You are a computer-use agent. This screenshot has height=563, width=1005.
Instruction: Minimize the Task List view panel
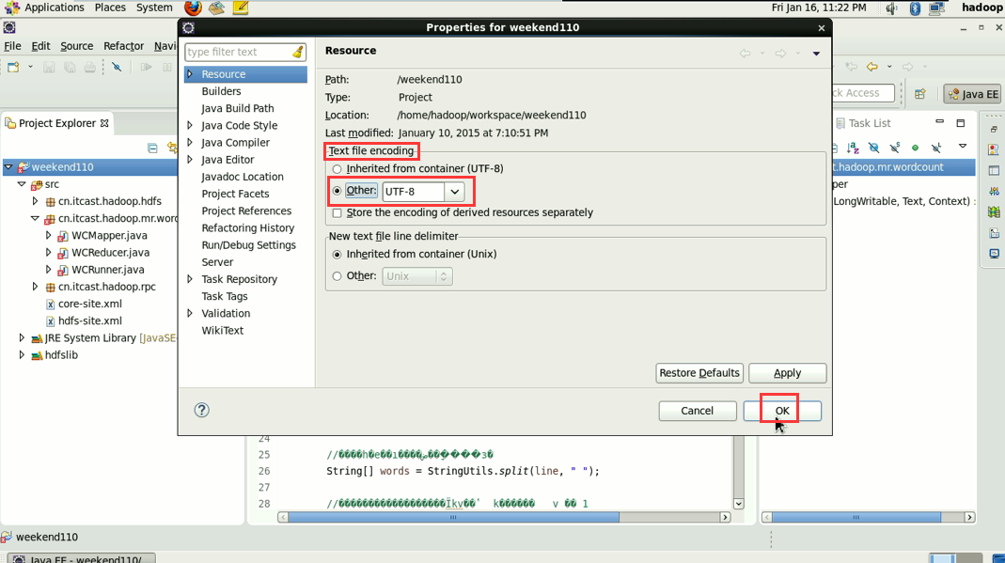[939, 121]
